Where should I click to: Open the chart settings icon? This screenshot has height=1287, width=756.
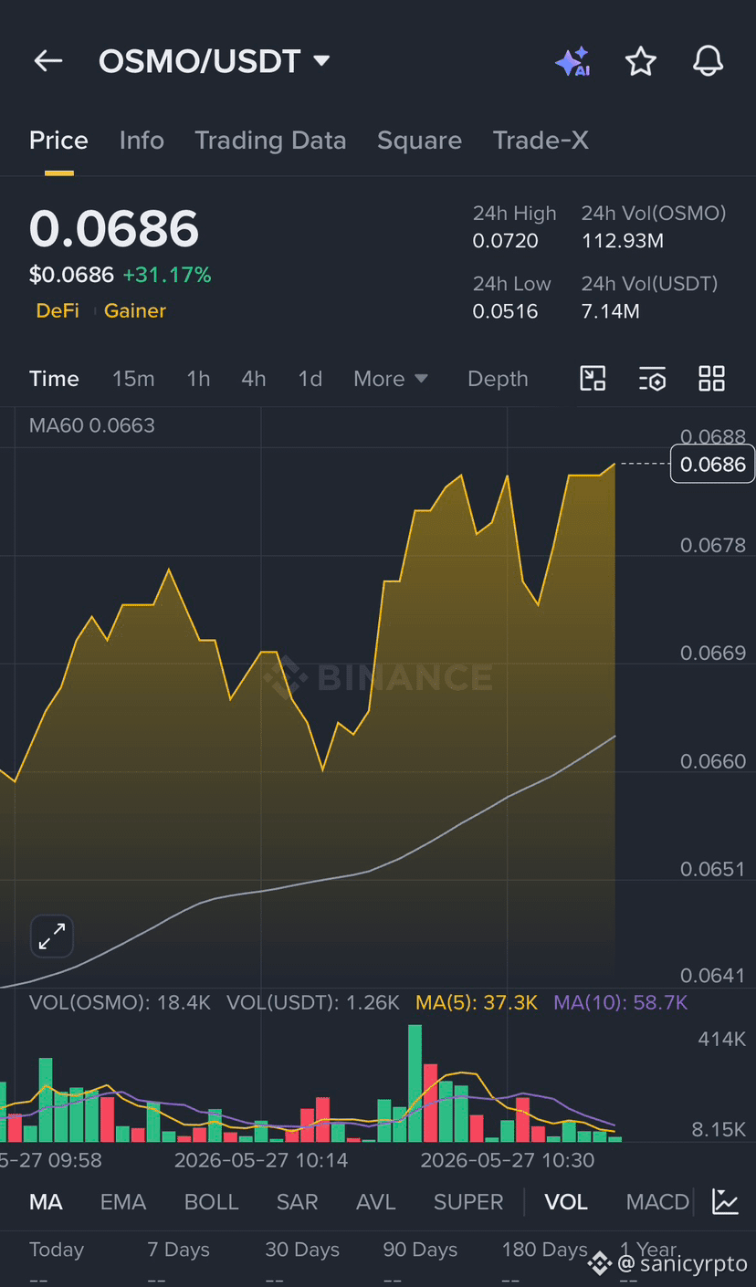(652, 378)
